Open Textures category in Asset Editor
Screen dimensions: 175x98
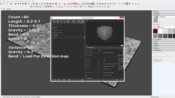[68, 22]
